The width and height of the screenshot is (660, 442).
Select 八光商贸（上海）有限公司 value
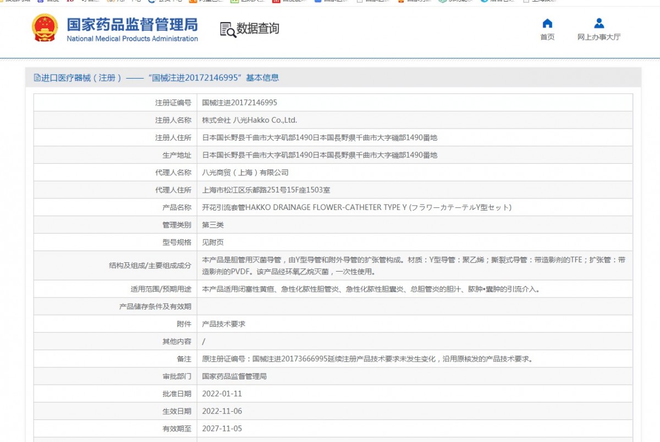click(245, 173)
